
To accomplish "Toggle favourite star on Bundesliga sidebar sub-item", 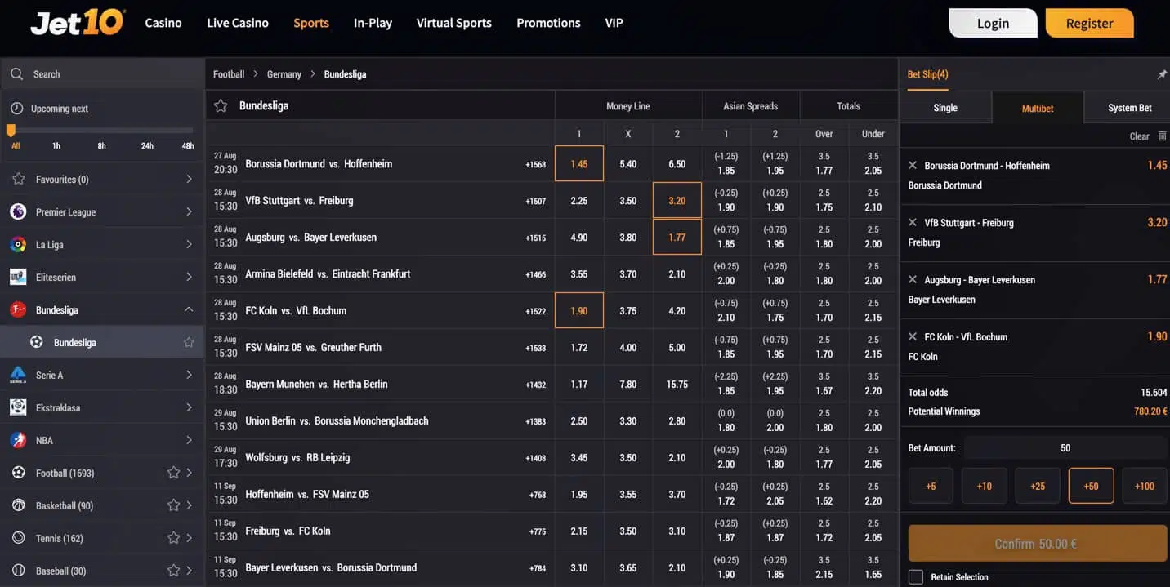I will click(189, 342).
